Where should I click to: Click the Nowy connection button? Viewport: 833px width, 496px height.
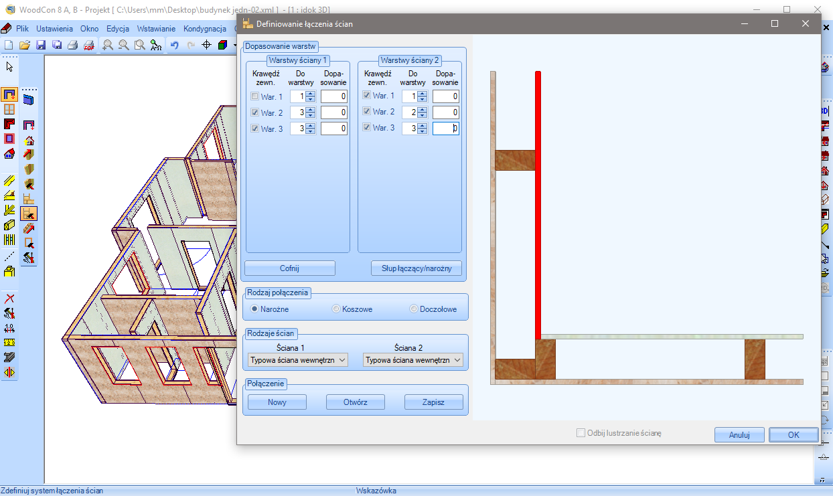277,402
